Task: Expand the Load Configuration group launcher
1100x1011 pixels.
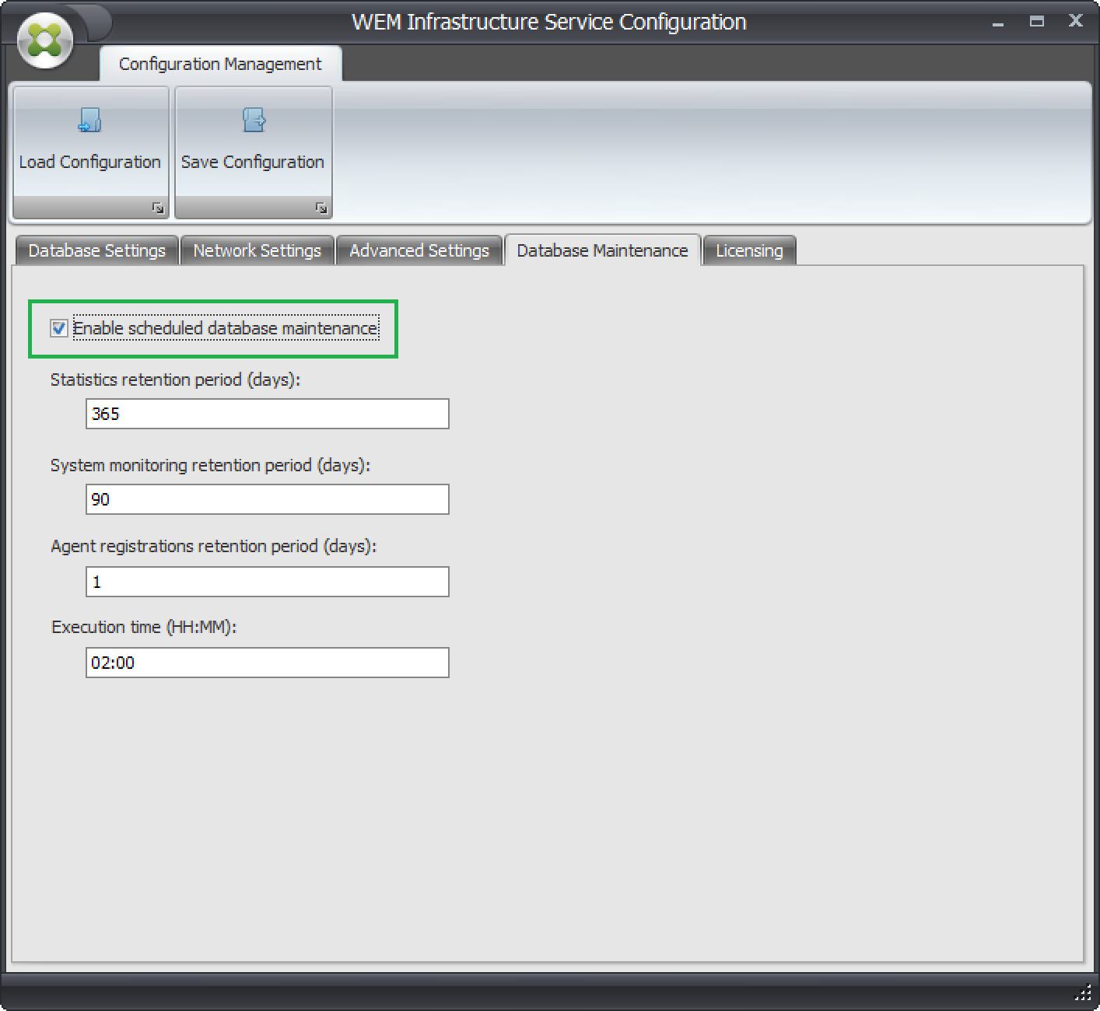Action: pos(158,208)
